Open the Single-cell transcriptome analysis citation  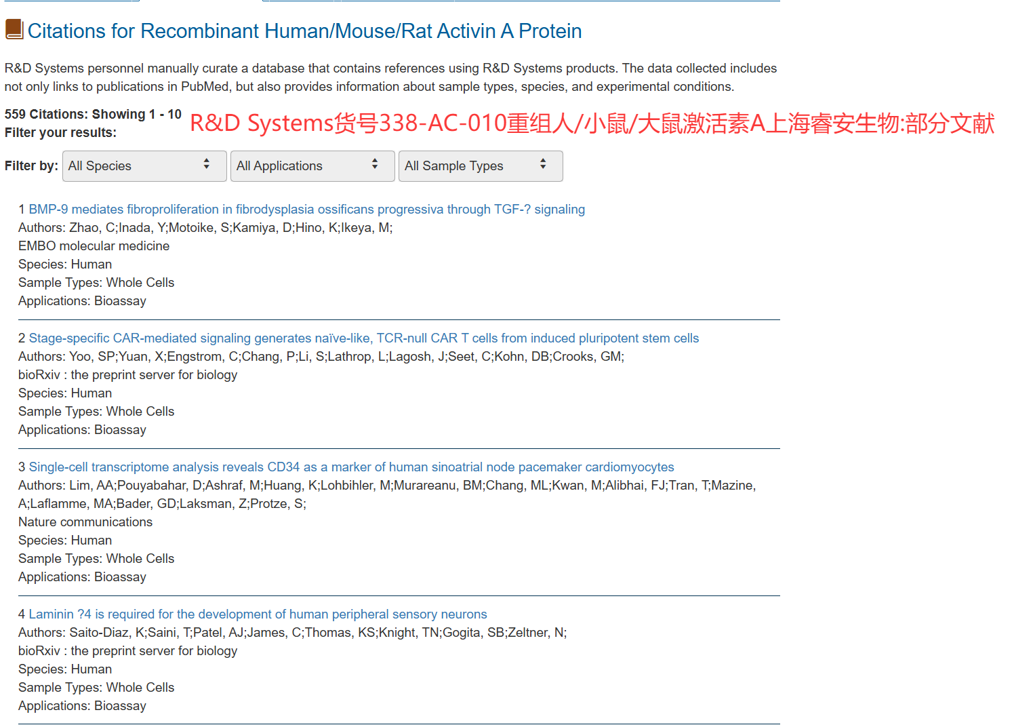click(x=351, y=467)
